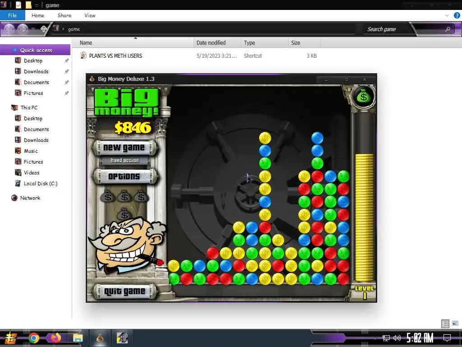Click the new game button
The image size is (462, 347).
125,148
